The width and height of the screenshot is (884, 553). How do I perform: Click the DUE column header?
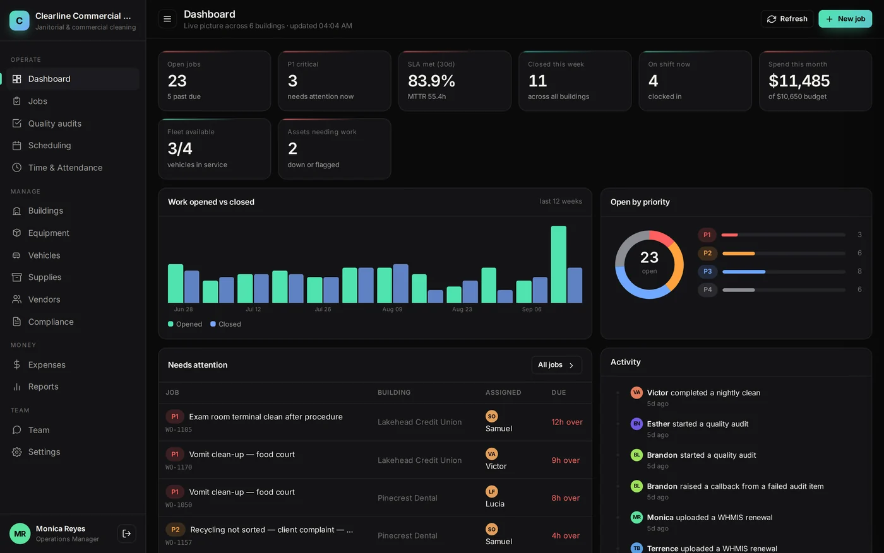(559, 393)
